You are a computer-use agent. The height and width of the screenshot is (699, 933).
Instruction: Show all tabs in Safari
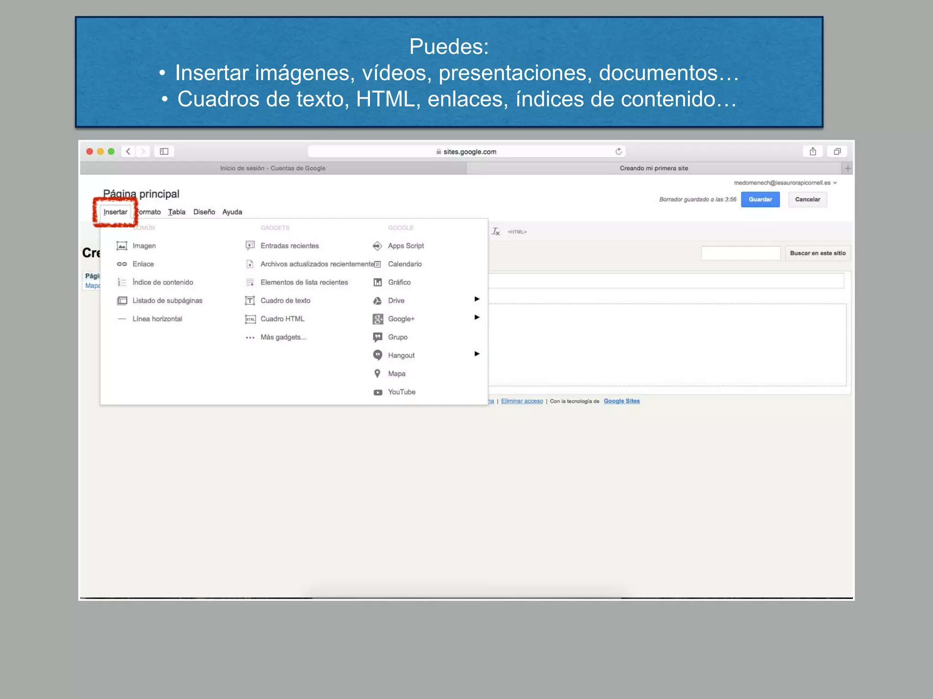coord(837,152)
